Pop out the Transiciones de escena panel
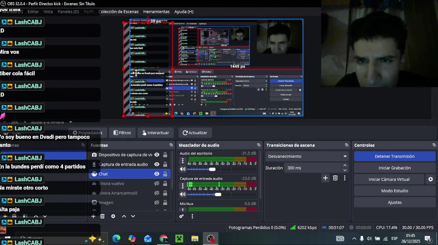 click(347, 145)
